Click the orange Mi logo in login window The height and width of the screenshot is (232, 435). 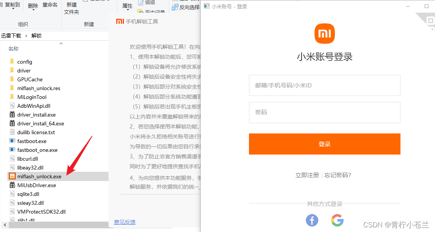pos(325,33)
